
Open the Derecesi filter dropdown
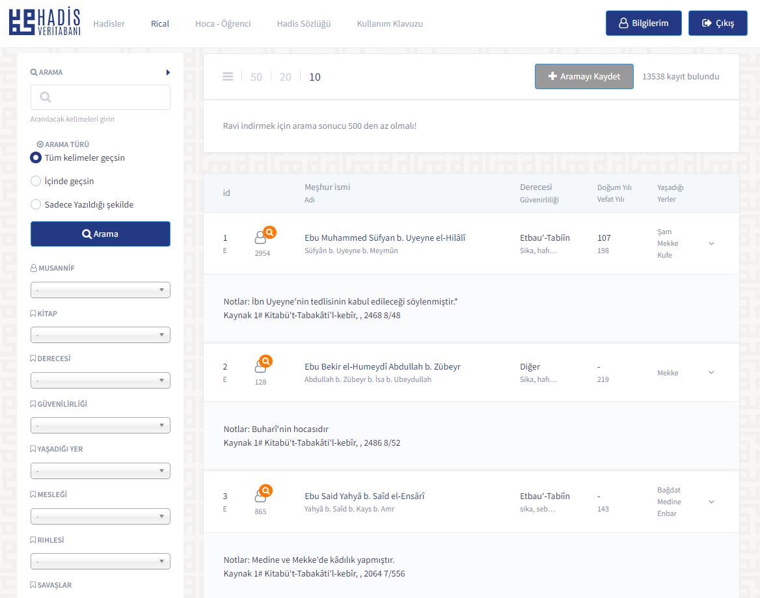point(100,381)
